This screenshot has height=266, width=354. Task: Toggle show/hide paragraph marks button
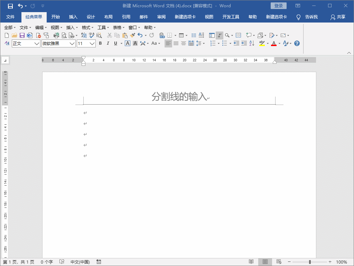220,35
